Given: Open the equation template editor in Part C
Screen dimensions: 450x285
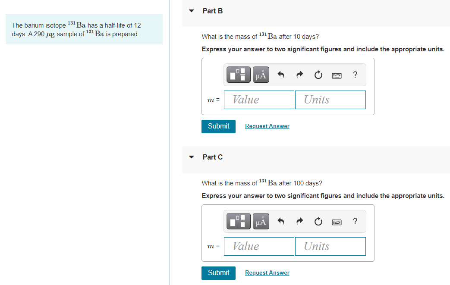Looking at the screenshot, I should tap(238, 221).
